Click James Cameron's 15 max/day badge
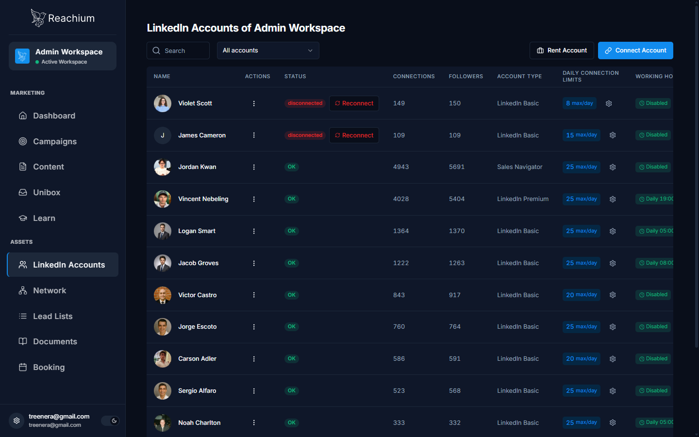699x437 pixels. (582, 135)
